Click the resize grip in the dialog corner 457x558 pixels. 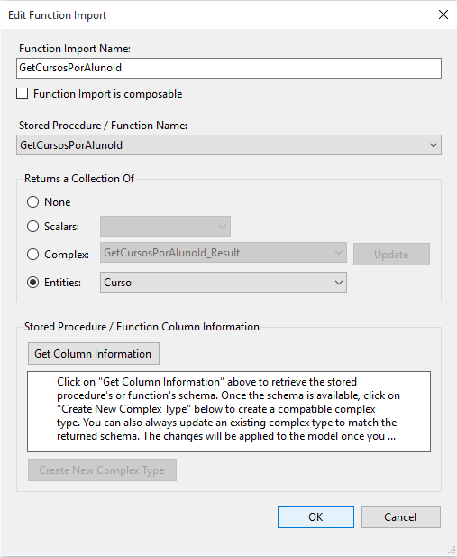452,551
